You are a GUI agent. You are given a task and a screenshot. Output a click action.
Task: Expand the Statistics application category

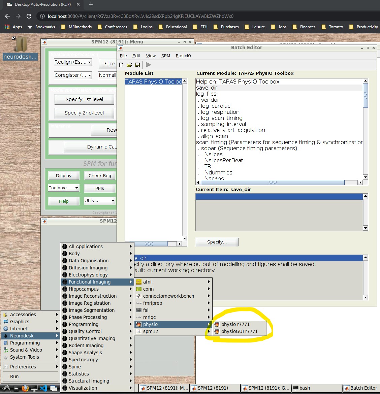pos(79,374)
